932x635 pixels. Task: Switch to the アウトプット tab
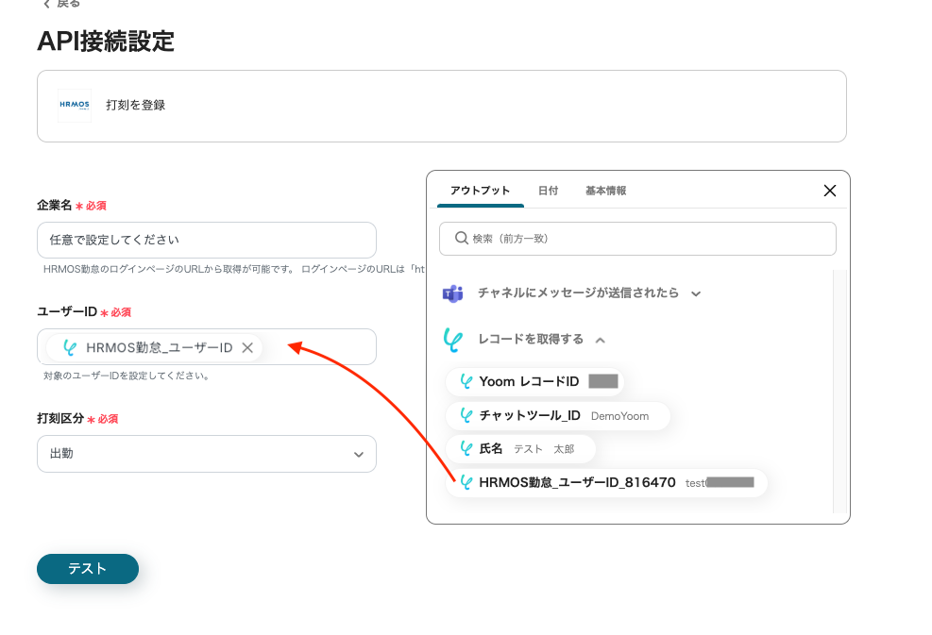(480, 191)
